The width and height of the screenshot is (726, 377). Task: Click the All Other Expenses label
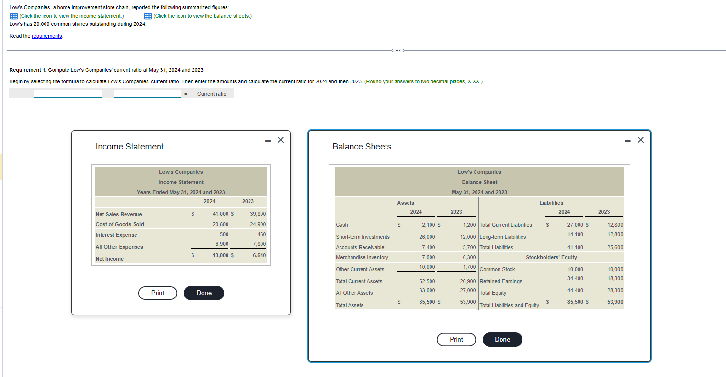[x=119, y=247]
